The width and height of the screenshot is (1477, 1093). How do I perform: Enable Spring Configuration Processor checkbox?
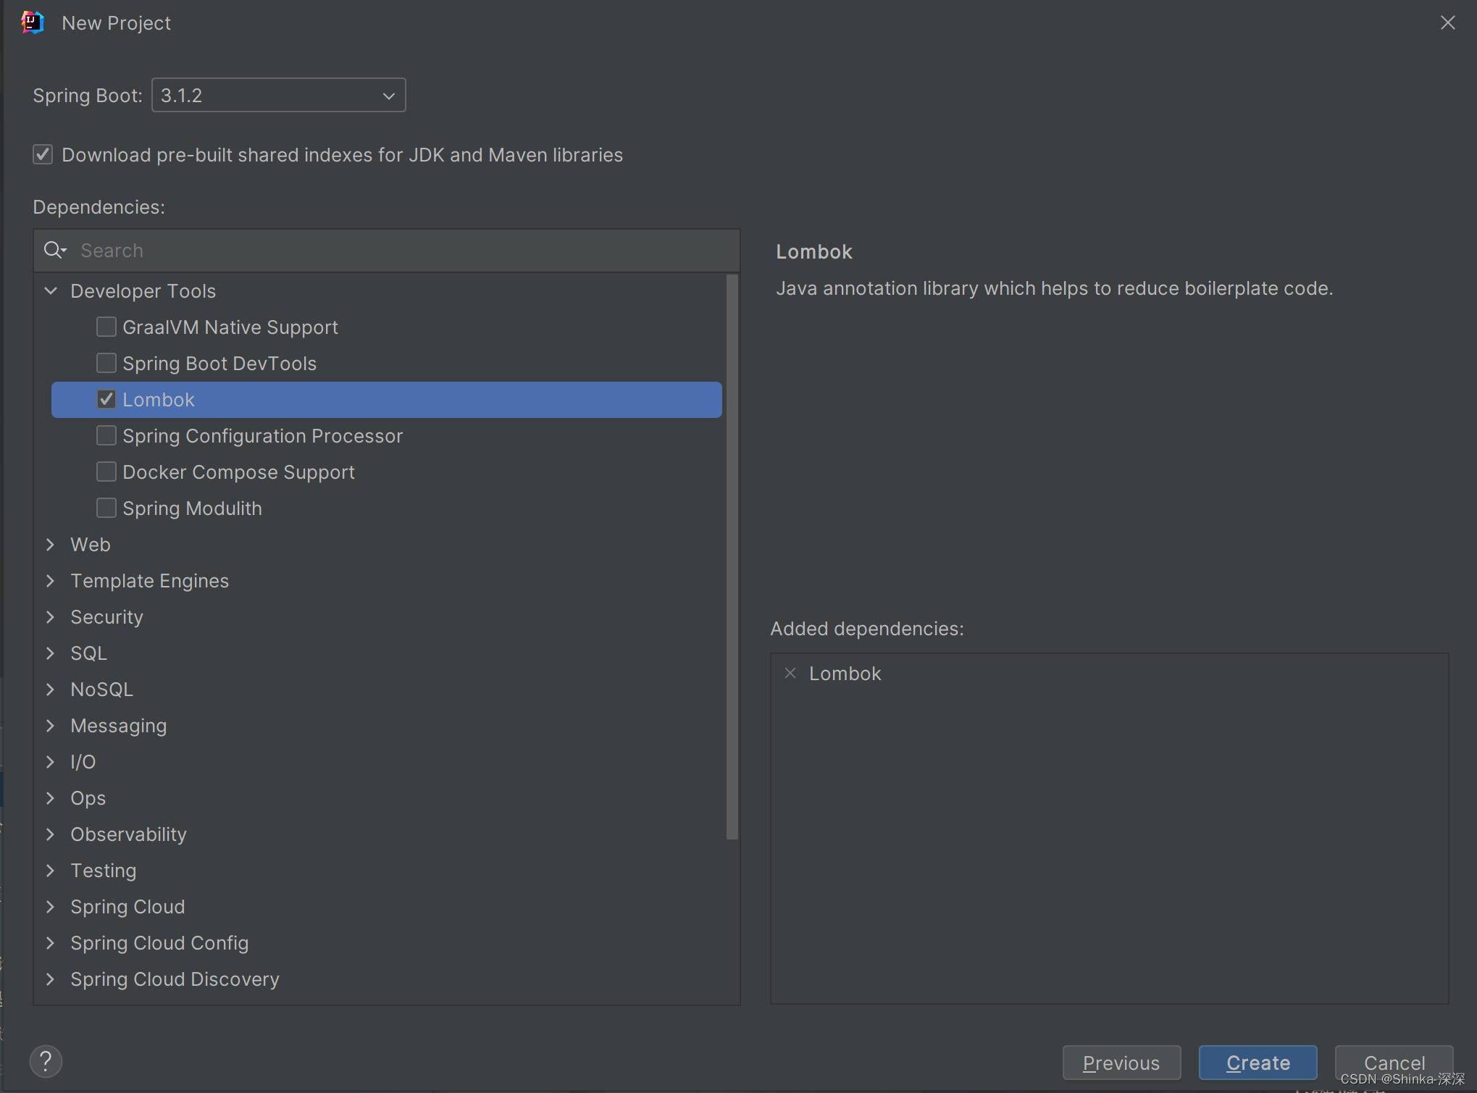pyautogui.click(x=106, y=435)
